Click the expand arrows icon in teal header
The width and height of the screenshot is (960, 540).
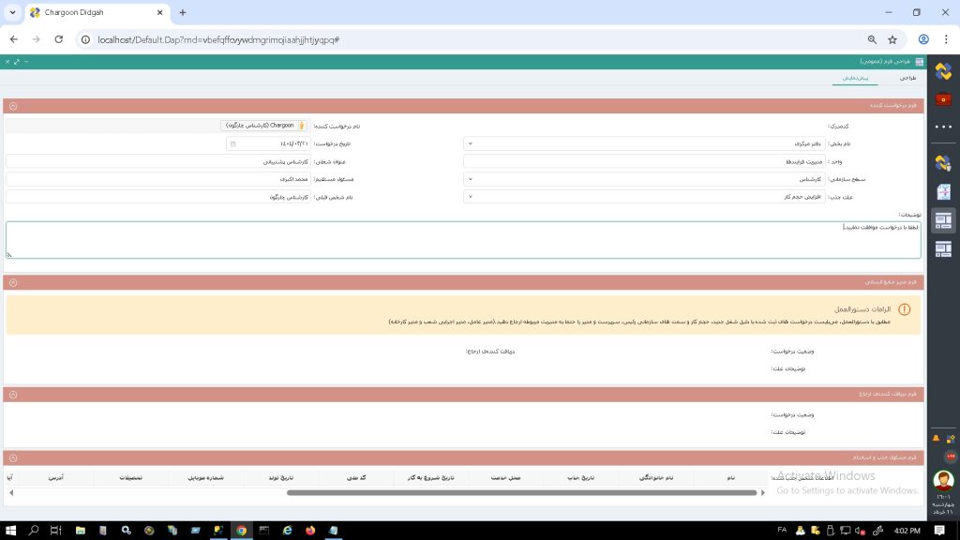pos(17,62)
